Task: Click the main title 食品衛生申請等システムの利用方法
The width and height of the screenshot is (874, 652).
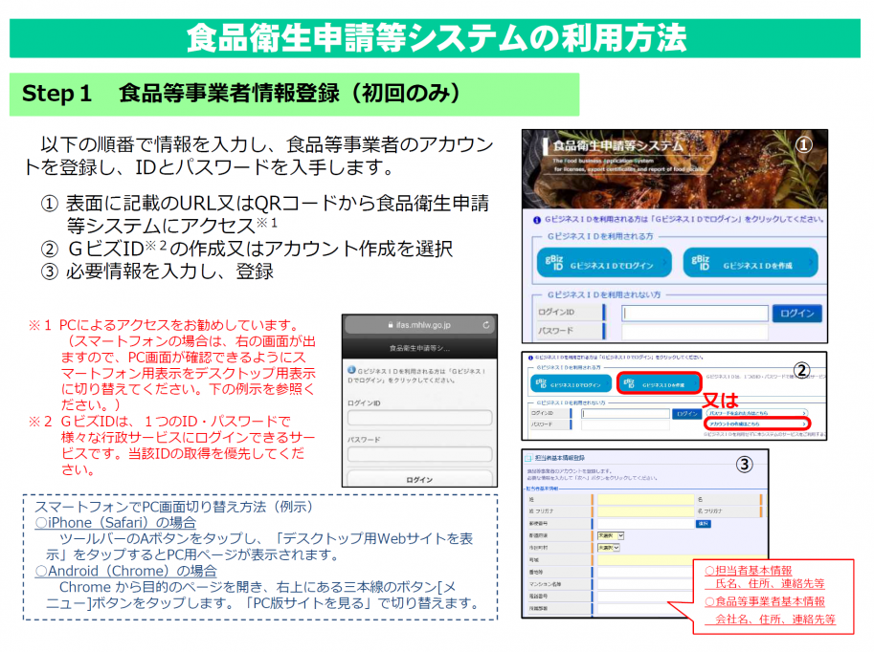Action: pyautogui.click(x=437, y=38)
